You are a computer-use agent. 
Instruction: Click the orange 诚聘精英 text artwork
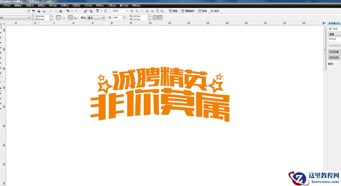160,79
